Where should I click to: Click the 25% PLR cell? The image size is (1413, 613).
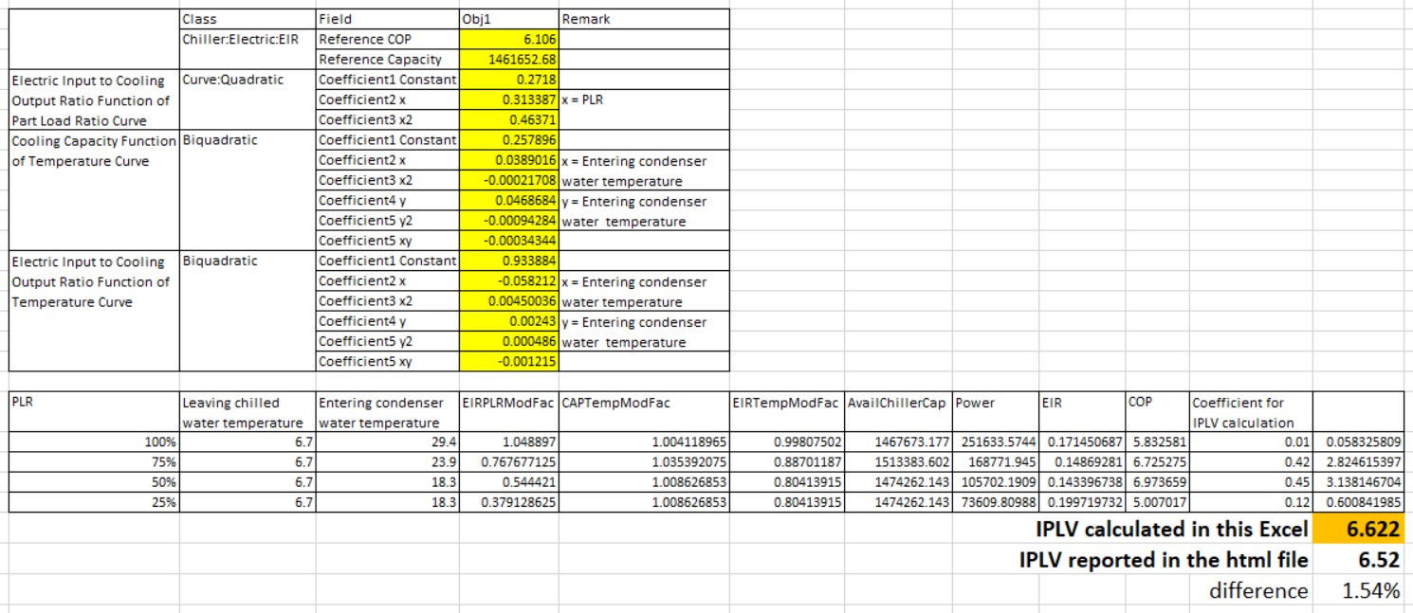click(x=93, y=502)
